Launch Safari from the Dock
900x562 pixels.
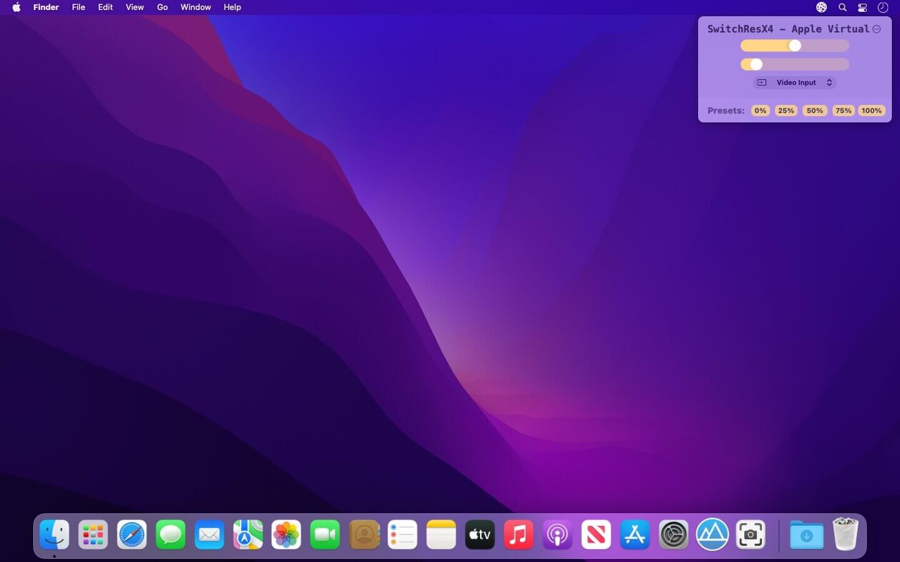(132, 535)
